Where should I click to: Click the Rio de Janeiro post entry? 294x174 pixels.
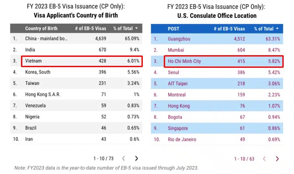click(182, 139)
